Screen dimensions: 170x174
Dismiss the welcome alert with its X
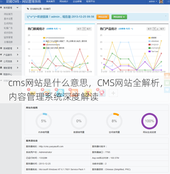click(x=166, y=16)
